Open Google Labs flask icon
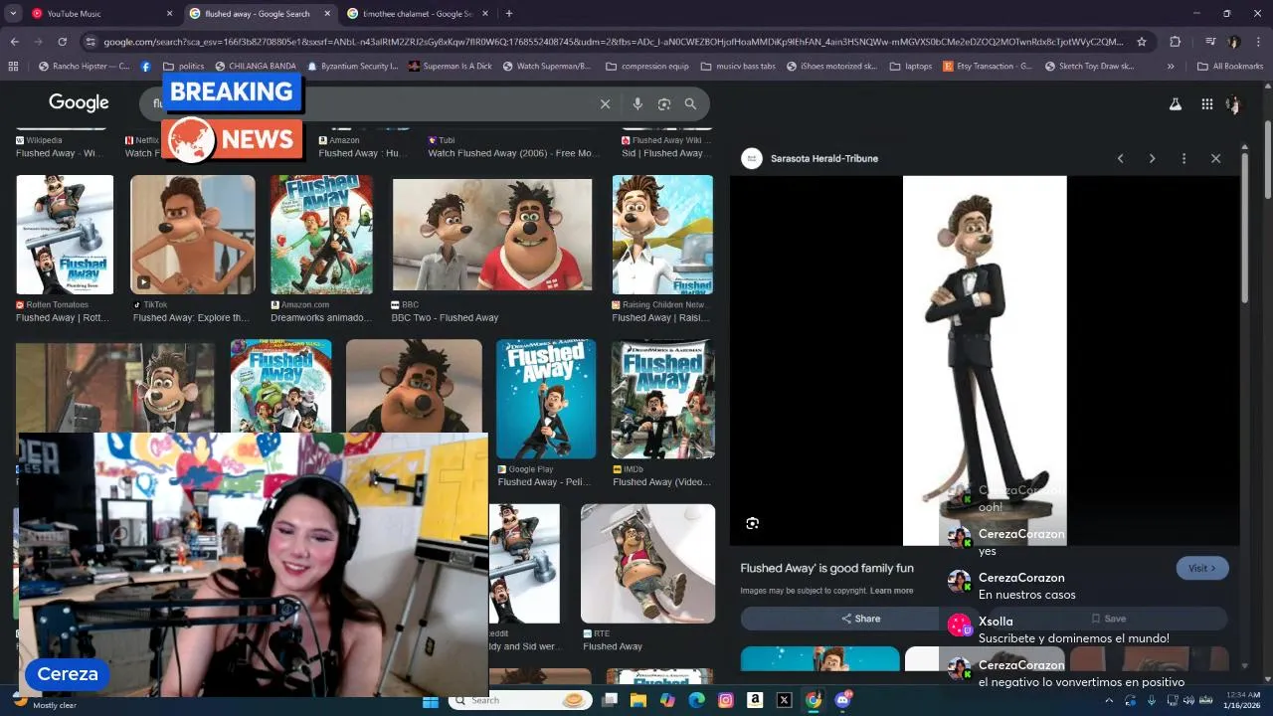Image resolution: width=1273 pixels, height=716 pixels. coord(1175,103)
